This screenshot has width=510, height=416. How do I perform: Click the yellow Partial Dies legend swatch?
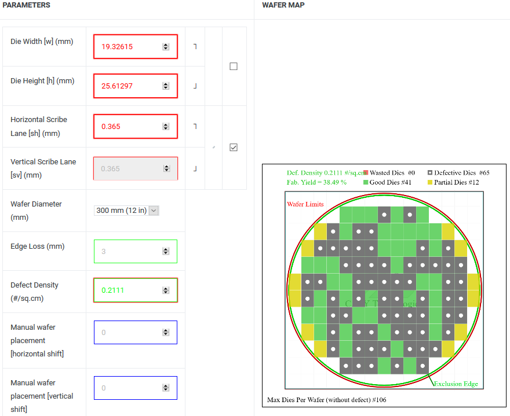pyautogui.click(x=430, y=182)
